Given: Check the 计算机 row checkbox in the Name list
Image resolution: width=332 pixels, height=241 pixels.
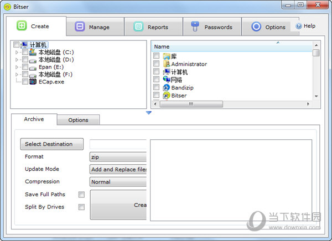Looking at the screenshot, I should tap(156, 71).
